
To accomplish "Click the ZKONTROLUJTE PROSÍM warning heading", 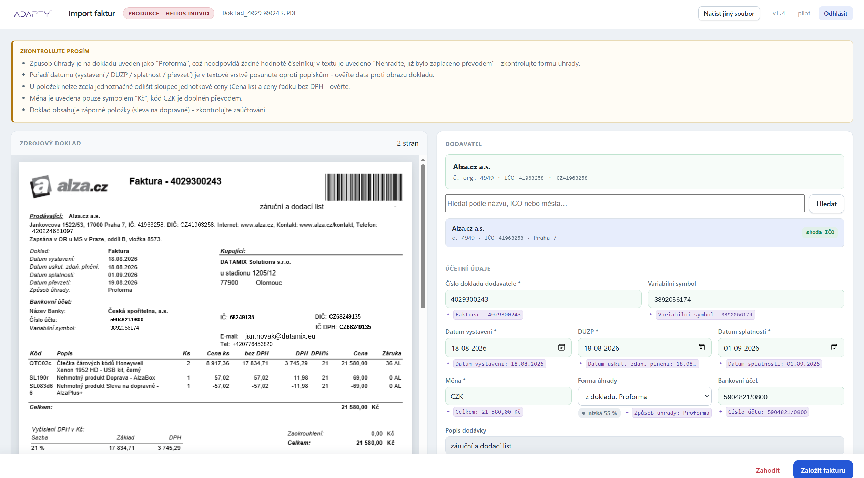I will click(x=55, y=51).
